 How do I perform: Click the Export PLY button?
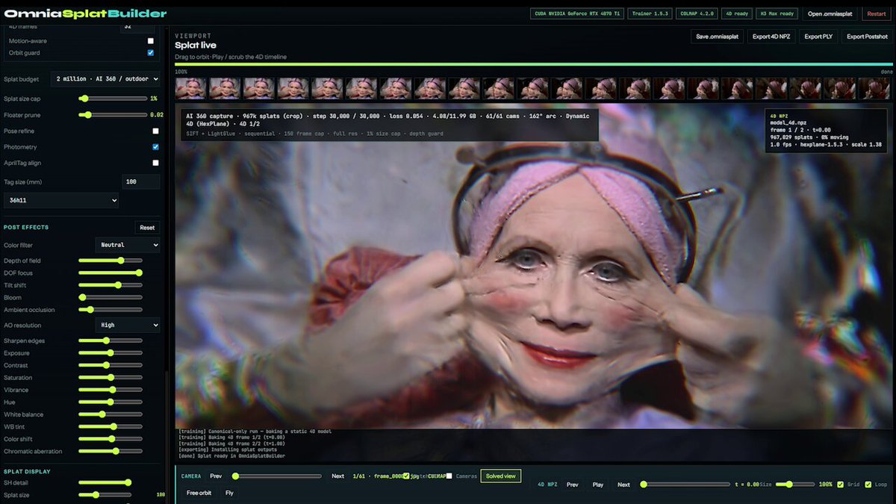pyautogui.click(x=819, y=36)
